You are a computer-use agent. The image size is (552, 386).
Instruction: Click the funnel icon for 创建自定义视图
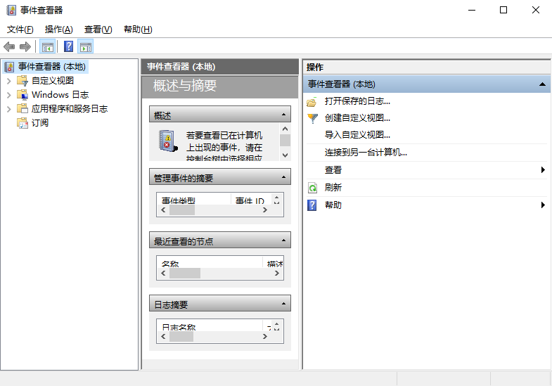tap(312, 118)
